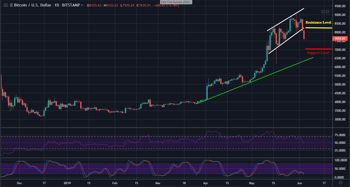The image size is (350, 187).
Task: Click the open value O8103.63
Action: (95, 5)
